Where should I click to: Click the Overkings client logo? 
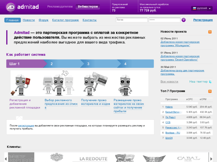coord(125,158)
